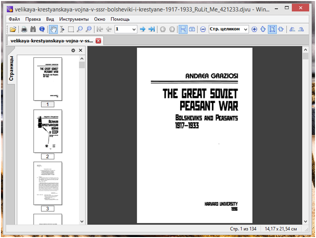Select page 3 thumbnail
Screen dimensions: 316x238
[48, 183]
